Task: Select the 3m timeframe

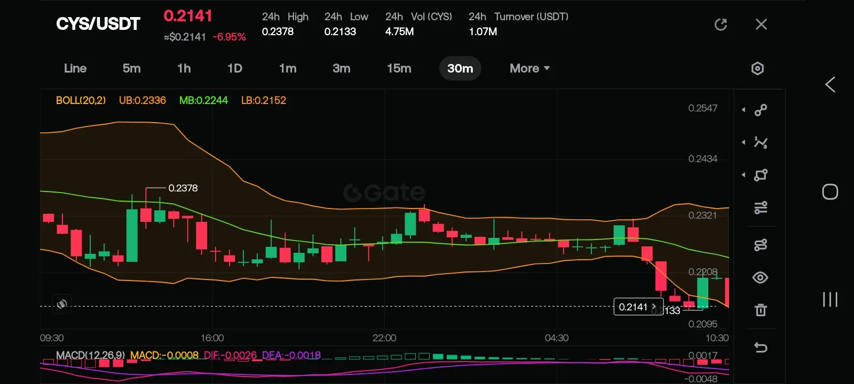Action: tap(342, 68)
